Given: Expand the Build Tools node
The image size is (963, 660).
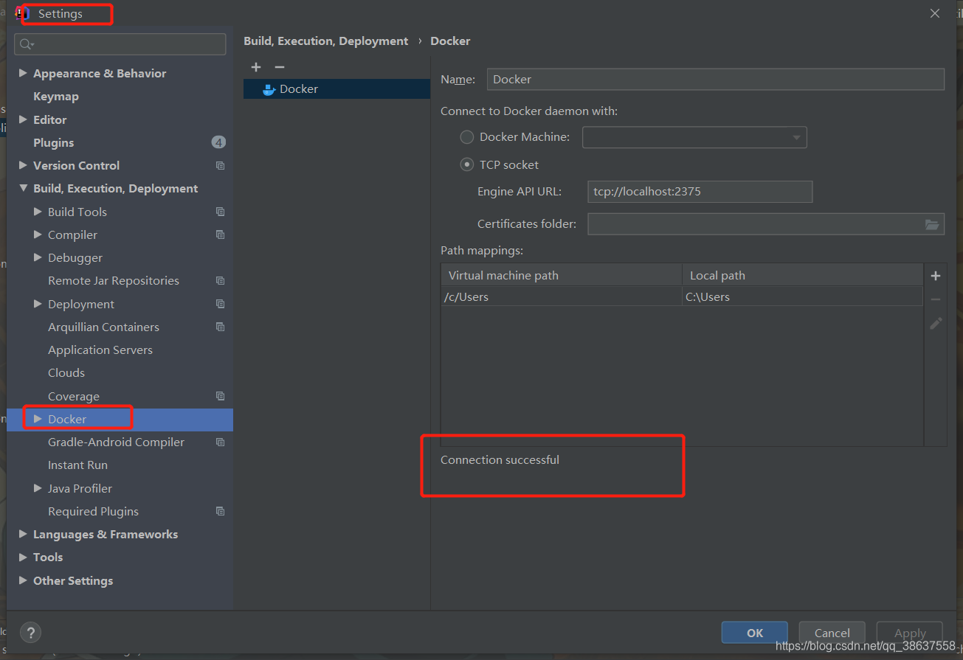Looking at the screenshot, I should click(x=38, y=212).
